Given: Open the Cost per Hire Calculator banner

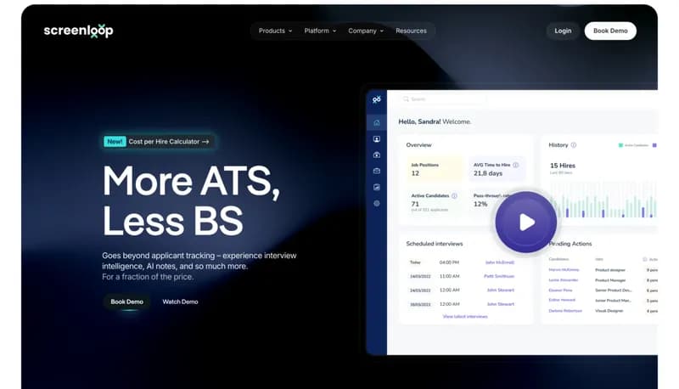Looking at the screenshot, I should pyautogui.click(x=159, y=142).
